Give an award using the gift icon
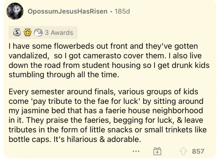220x159 pixels. 157,151
